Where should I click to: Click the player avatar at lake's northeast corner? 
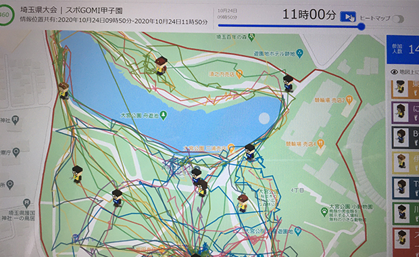289,83
